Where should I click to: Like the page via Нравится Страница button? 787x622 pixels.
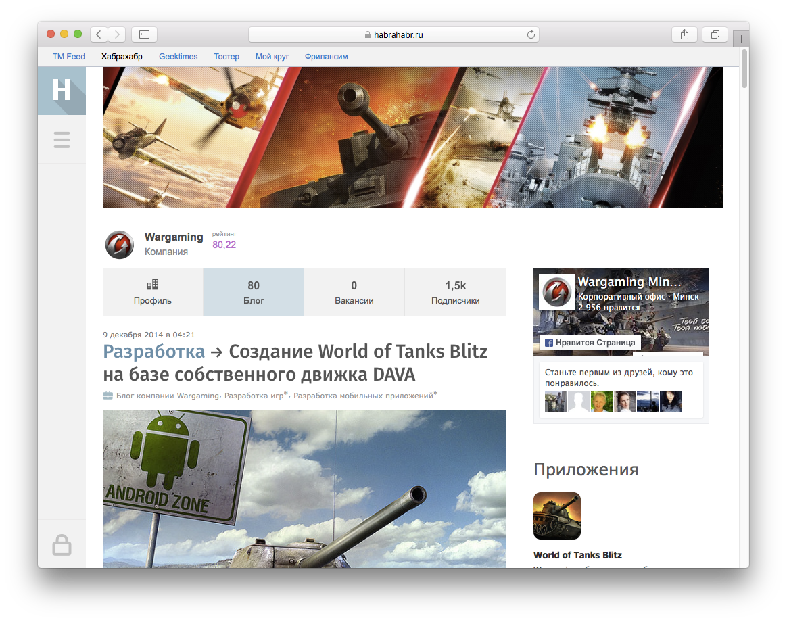pyautogui.click(x=590, y=342)
